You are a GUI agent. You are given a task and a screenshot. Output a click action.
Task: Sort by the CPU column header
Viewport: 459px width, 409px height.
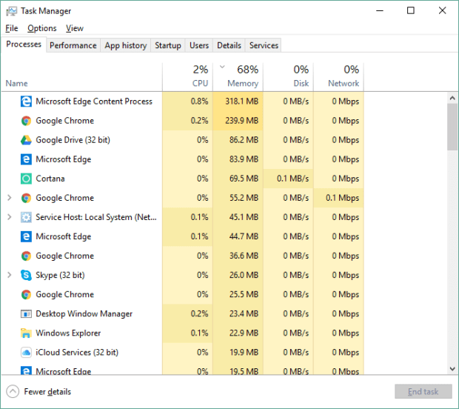coord(187,77)
